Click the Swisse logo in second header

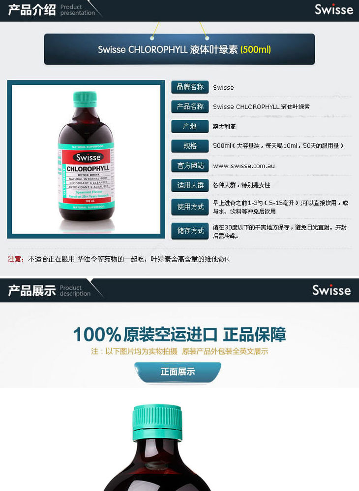[x=331, y=290]
